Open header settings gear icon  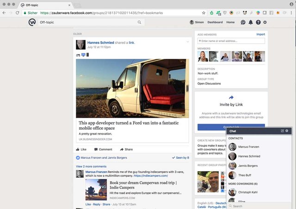point(265,22)
